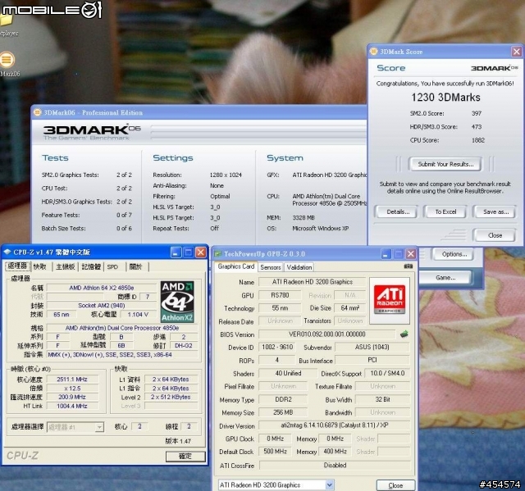Open the 3DMark06 desktop shortcut icon
Image resolution: width=525 pixels, height=491 pixels.
point(7,60)
